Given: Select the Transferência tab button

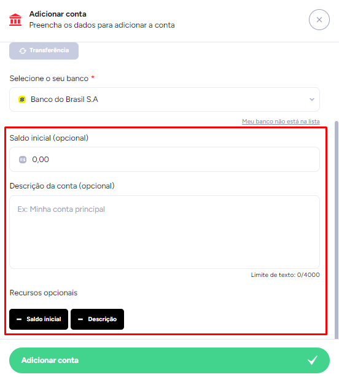Looking at the screenshot, I should pos(44,51).
